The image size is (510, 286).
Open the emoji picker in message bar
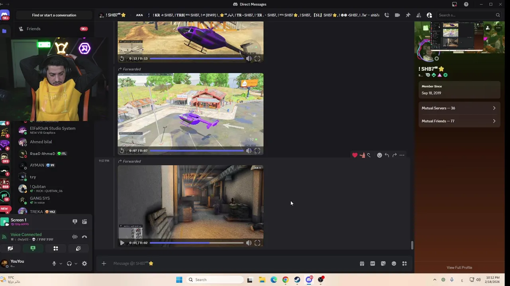point(394,263)
